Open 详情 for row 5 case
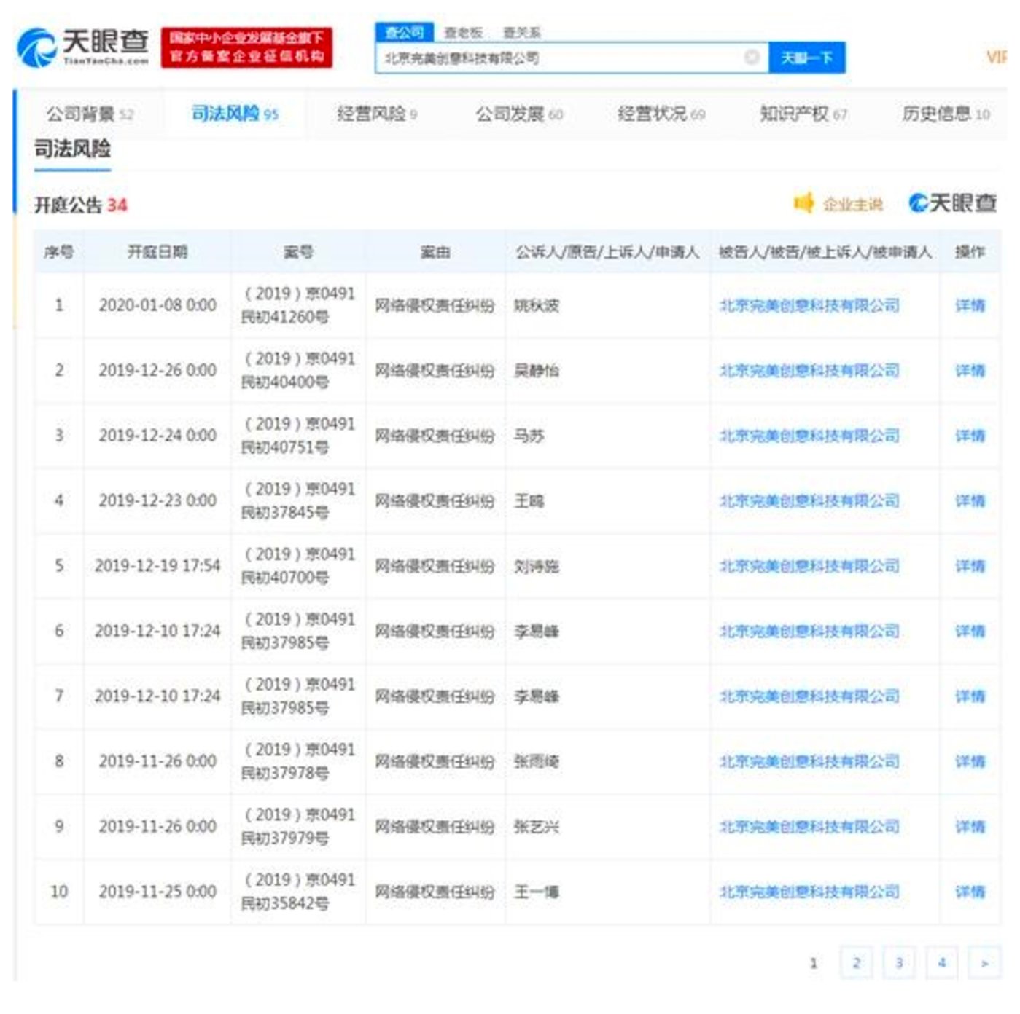 click(970, 566)
